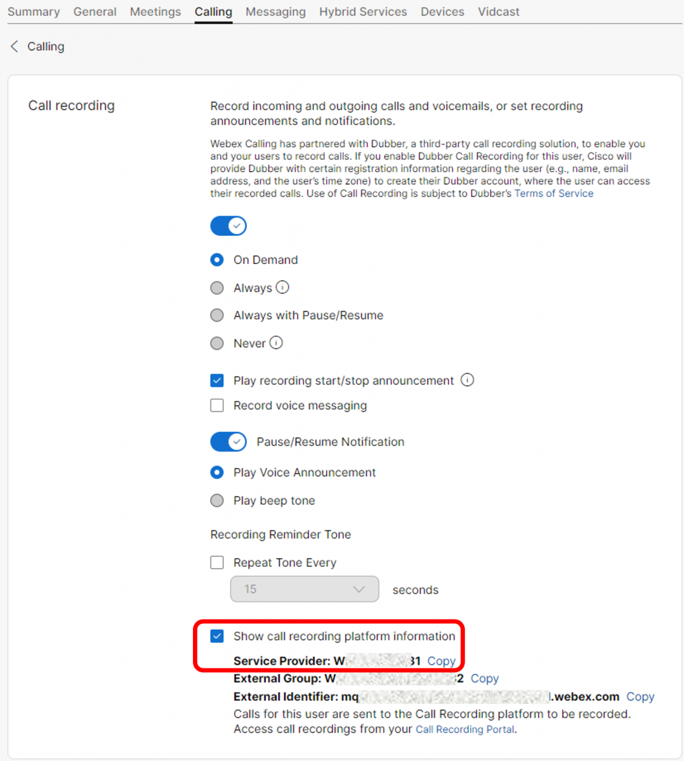Select the Always with Pause/Resume option
The height and width of the screenshot is (761, 684).
point(217,316)
